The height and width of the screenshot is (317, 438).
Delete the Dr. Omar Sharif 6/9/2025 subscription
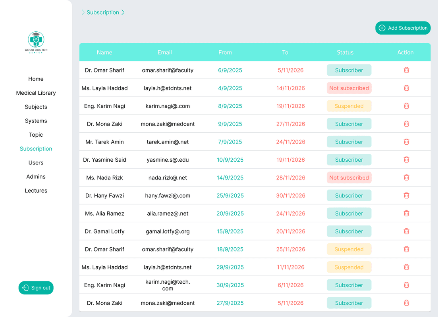point(406,70)
